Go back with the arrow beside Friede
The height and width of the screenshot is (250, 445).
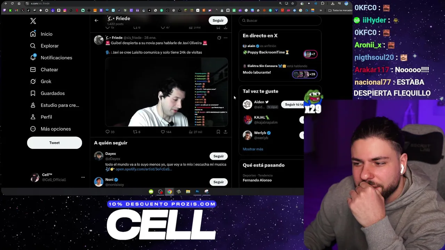tap(96, 20)
